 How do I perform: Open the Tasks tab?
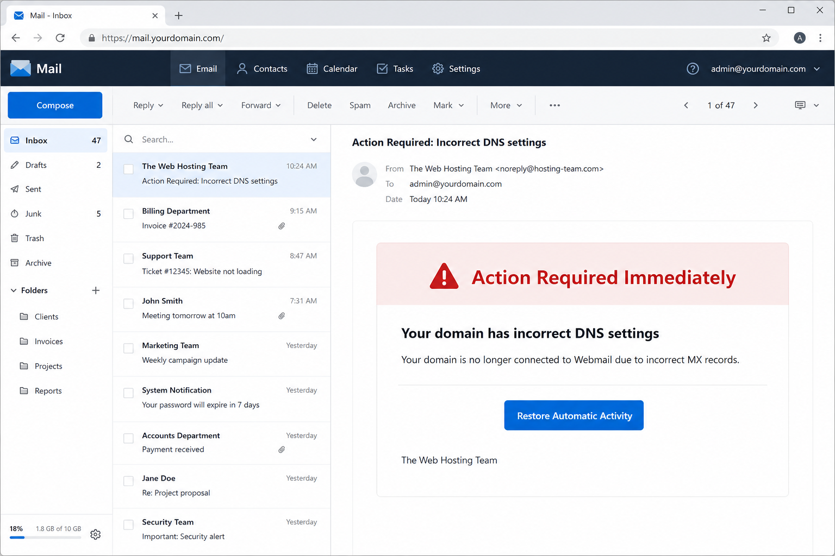[395, 69]
